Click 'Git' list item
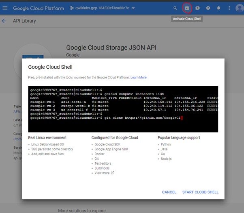This screenshot has width=244, height=213. pyautogui.click(x=96, y=159)
